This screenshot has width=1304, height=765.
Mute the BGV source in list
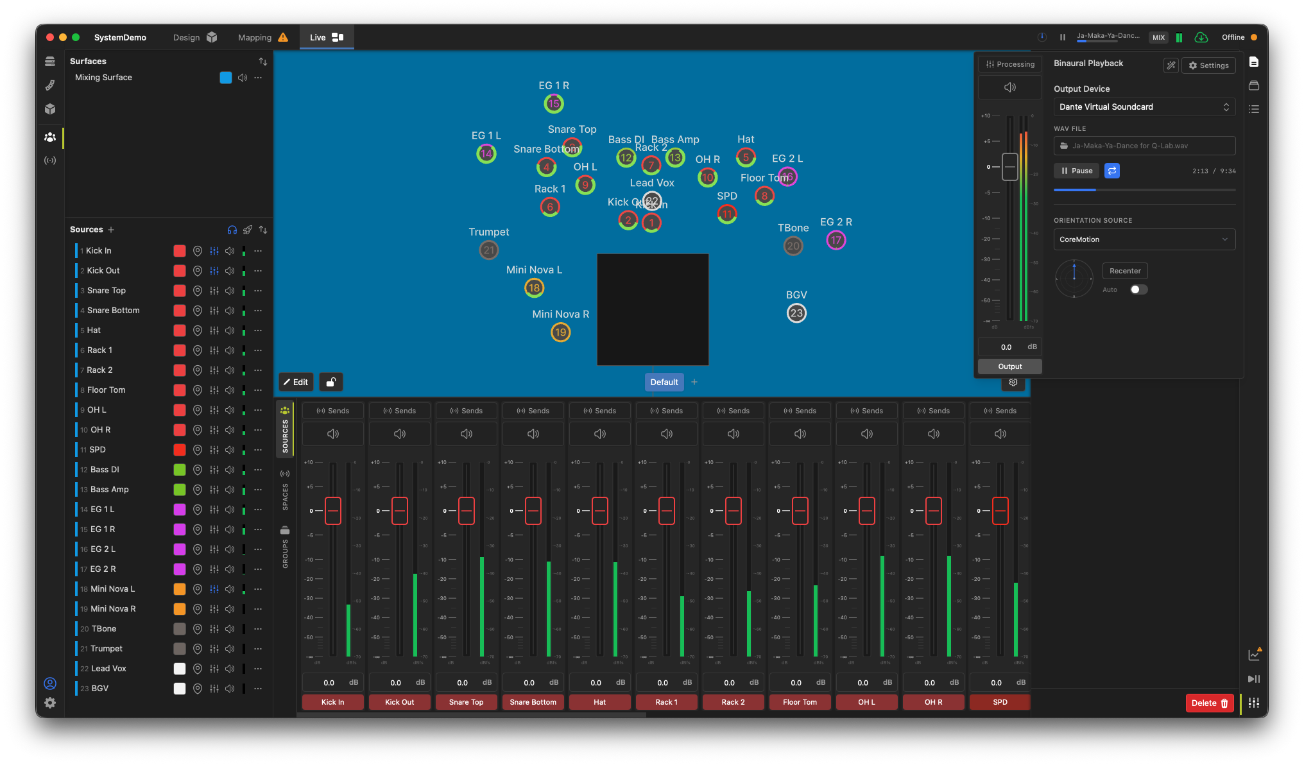point(230,689)
